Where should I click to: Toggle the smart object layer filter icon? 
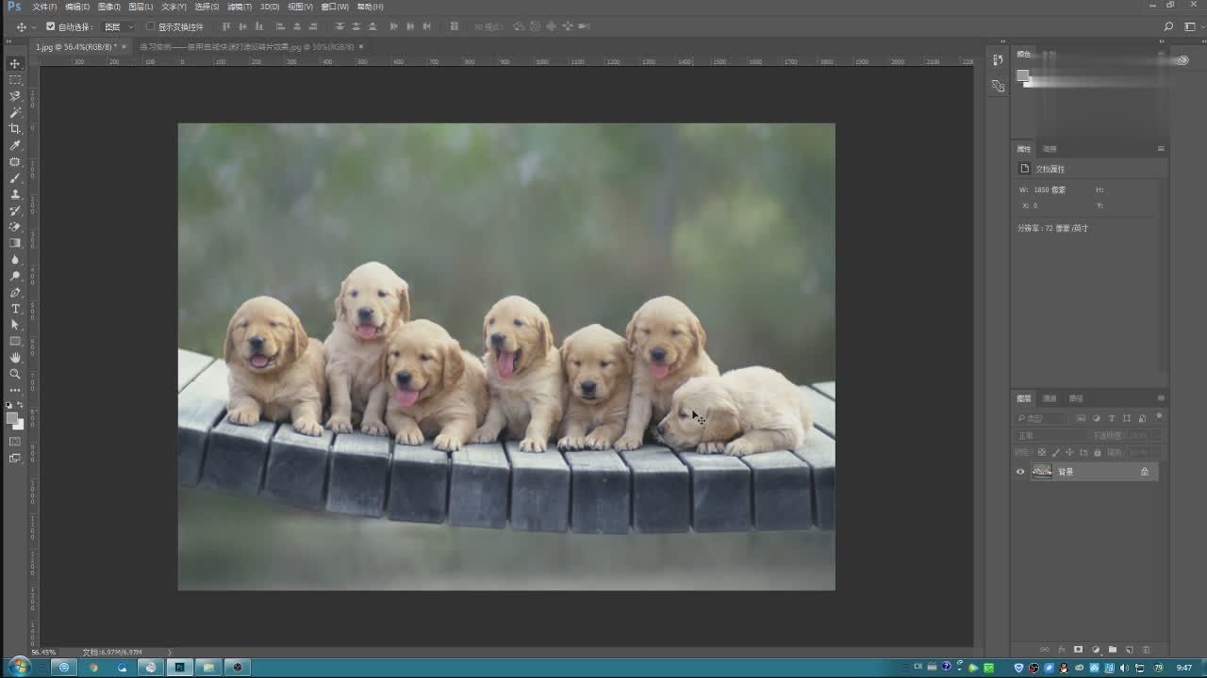(1142, 418)
